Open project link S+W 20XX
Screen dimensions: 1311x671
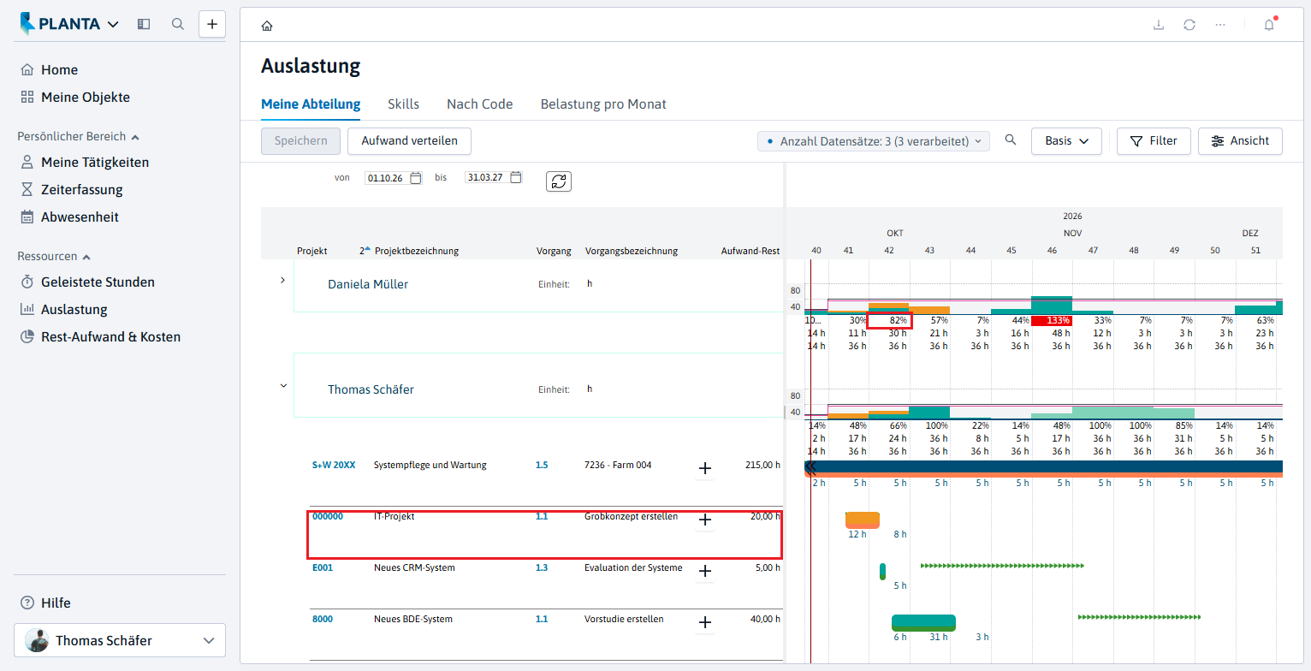coord(334,466)
